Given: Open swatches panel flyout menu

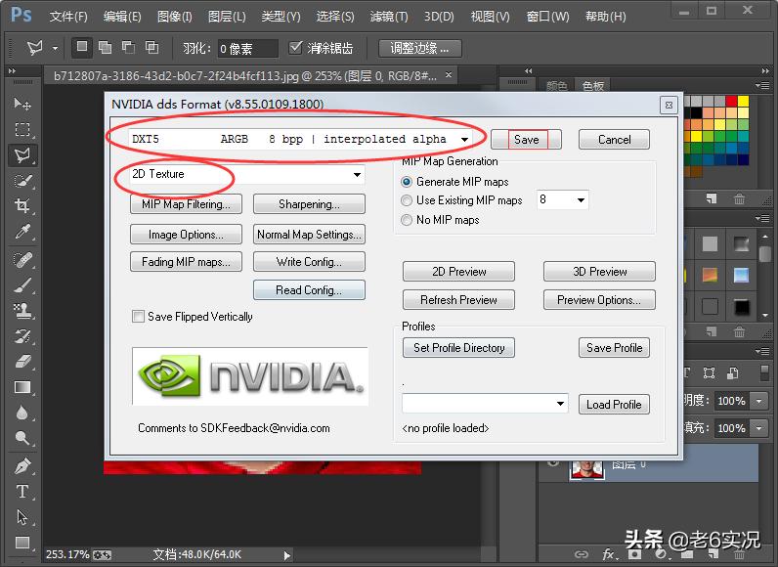Looking at the screenshot, I should point(762,85).
